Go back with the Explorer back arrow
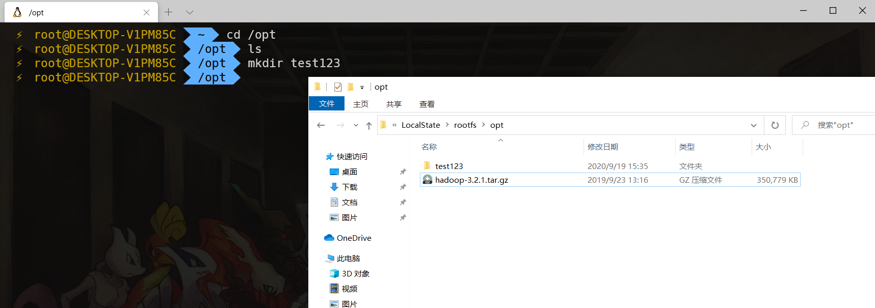Screen dimensions: 875x308 [321, 125]
